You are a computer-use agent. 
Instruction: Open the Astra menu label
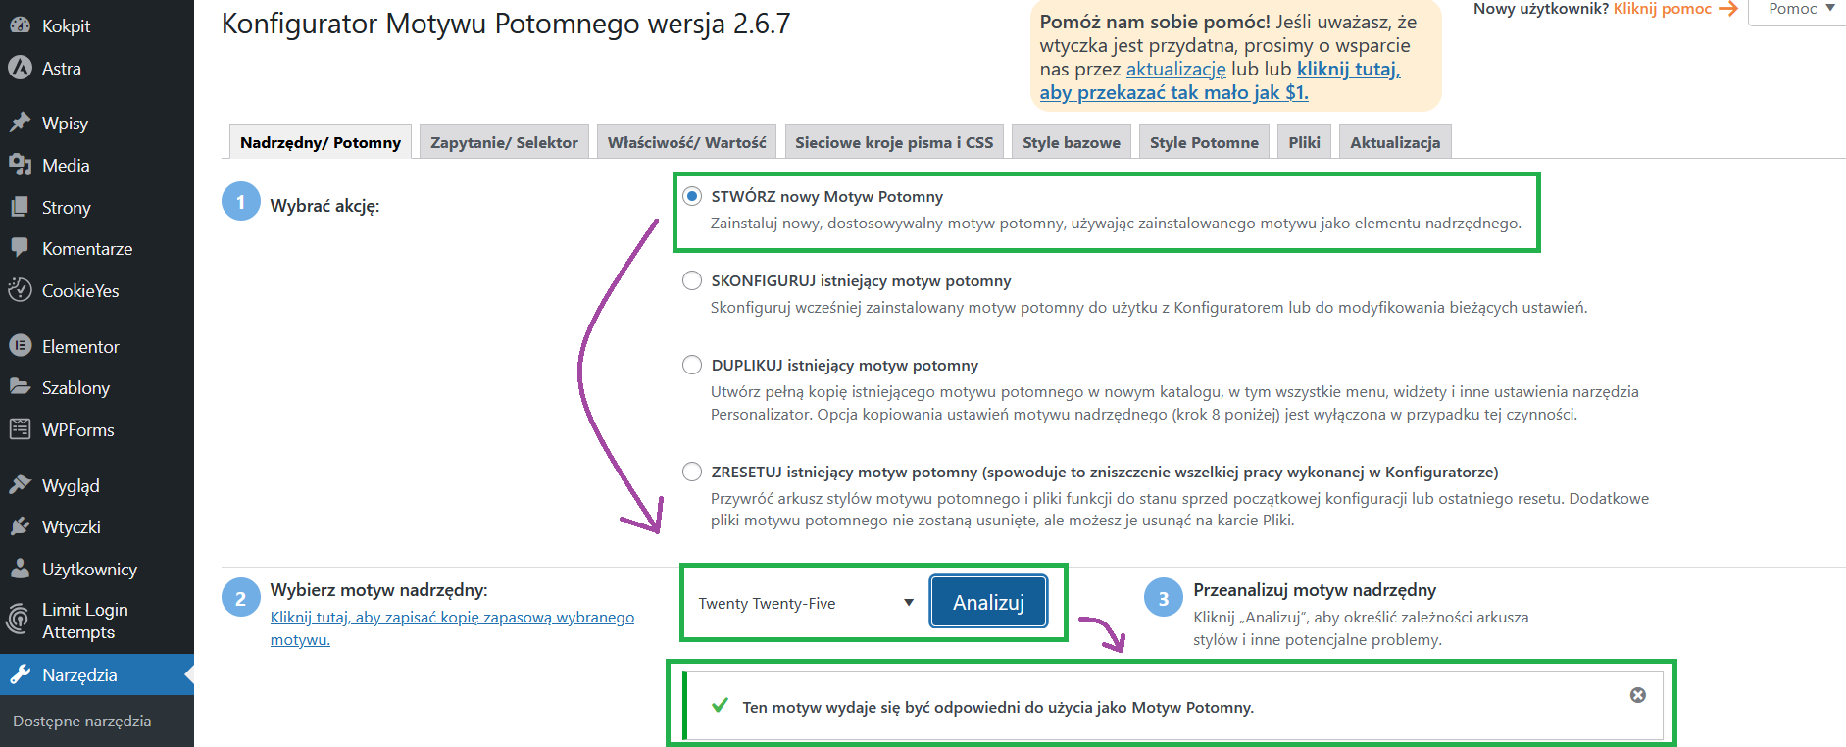click(62, 69)
